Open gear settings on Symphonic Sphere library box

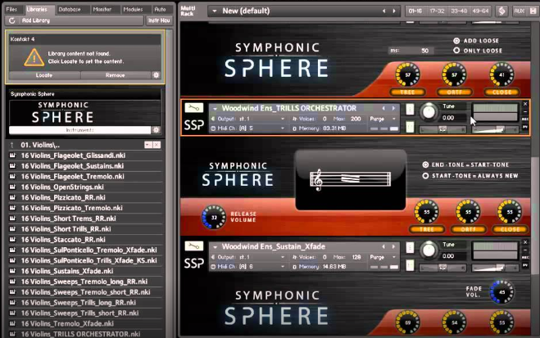[x=156, y=130]
